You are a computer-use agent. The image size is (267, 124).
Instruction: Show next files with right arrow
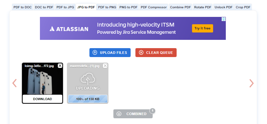[x=251, y=83]
